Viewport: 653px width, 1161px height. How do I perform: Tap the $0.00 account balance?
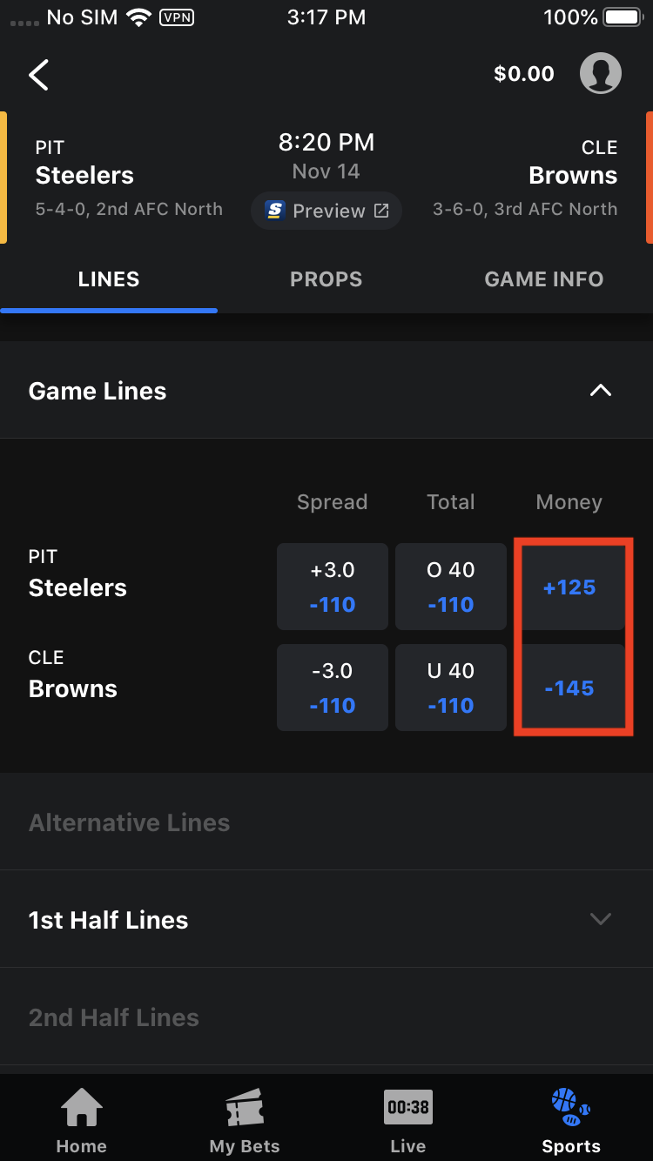523,74
